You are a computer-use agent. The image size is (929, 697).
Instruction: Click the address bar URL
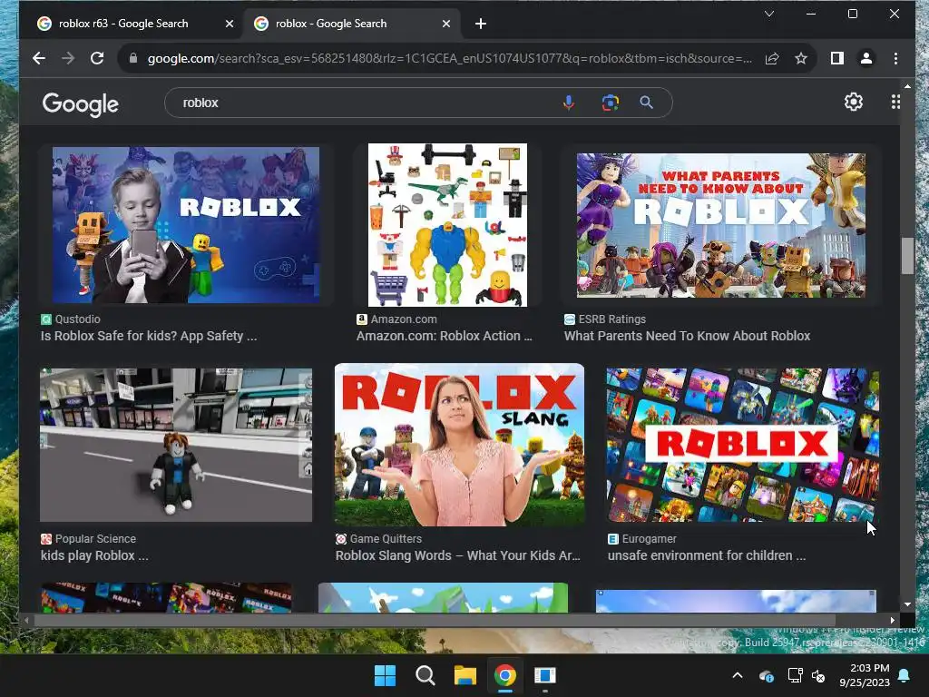pos(450,58)
